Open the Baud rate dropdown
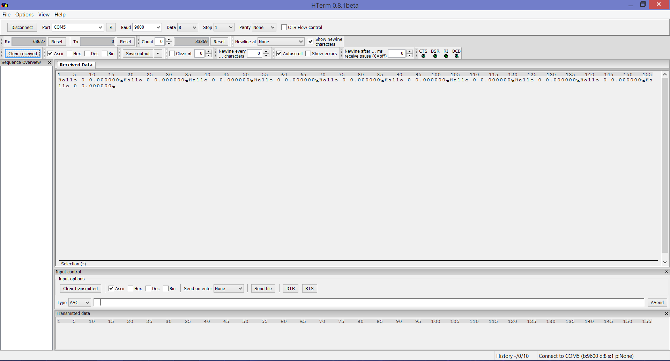 147,28
